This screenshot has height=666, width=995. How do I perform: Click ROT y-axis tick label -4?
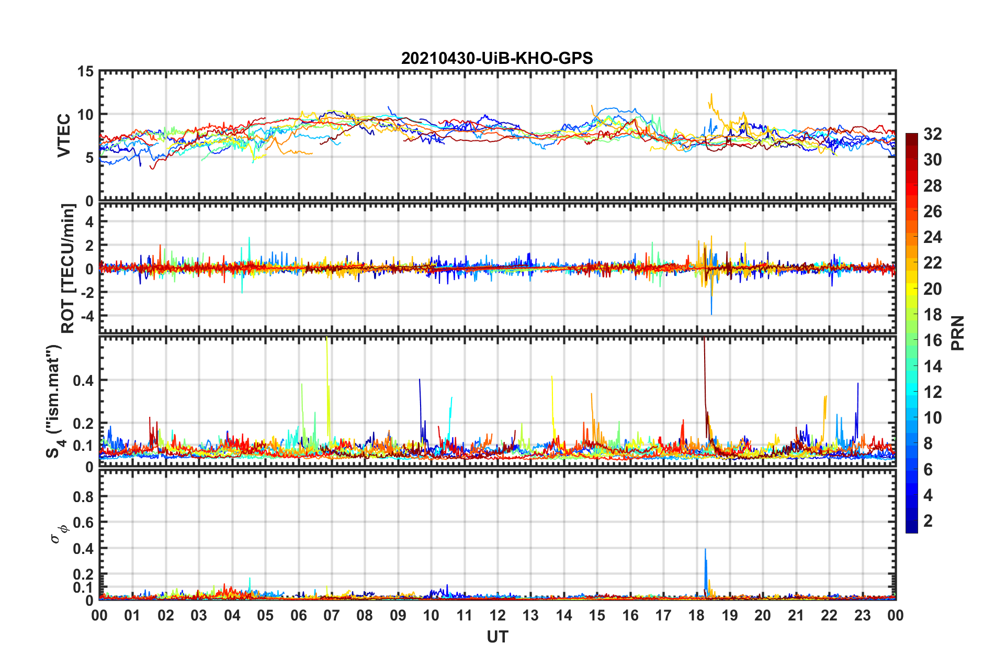[87, 316]
